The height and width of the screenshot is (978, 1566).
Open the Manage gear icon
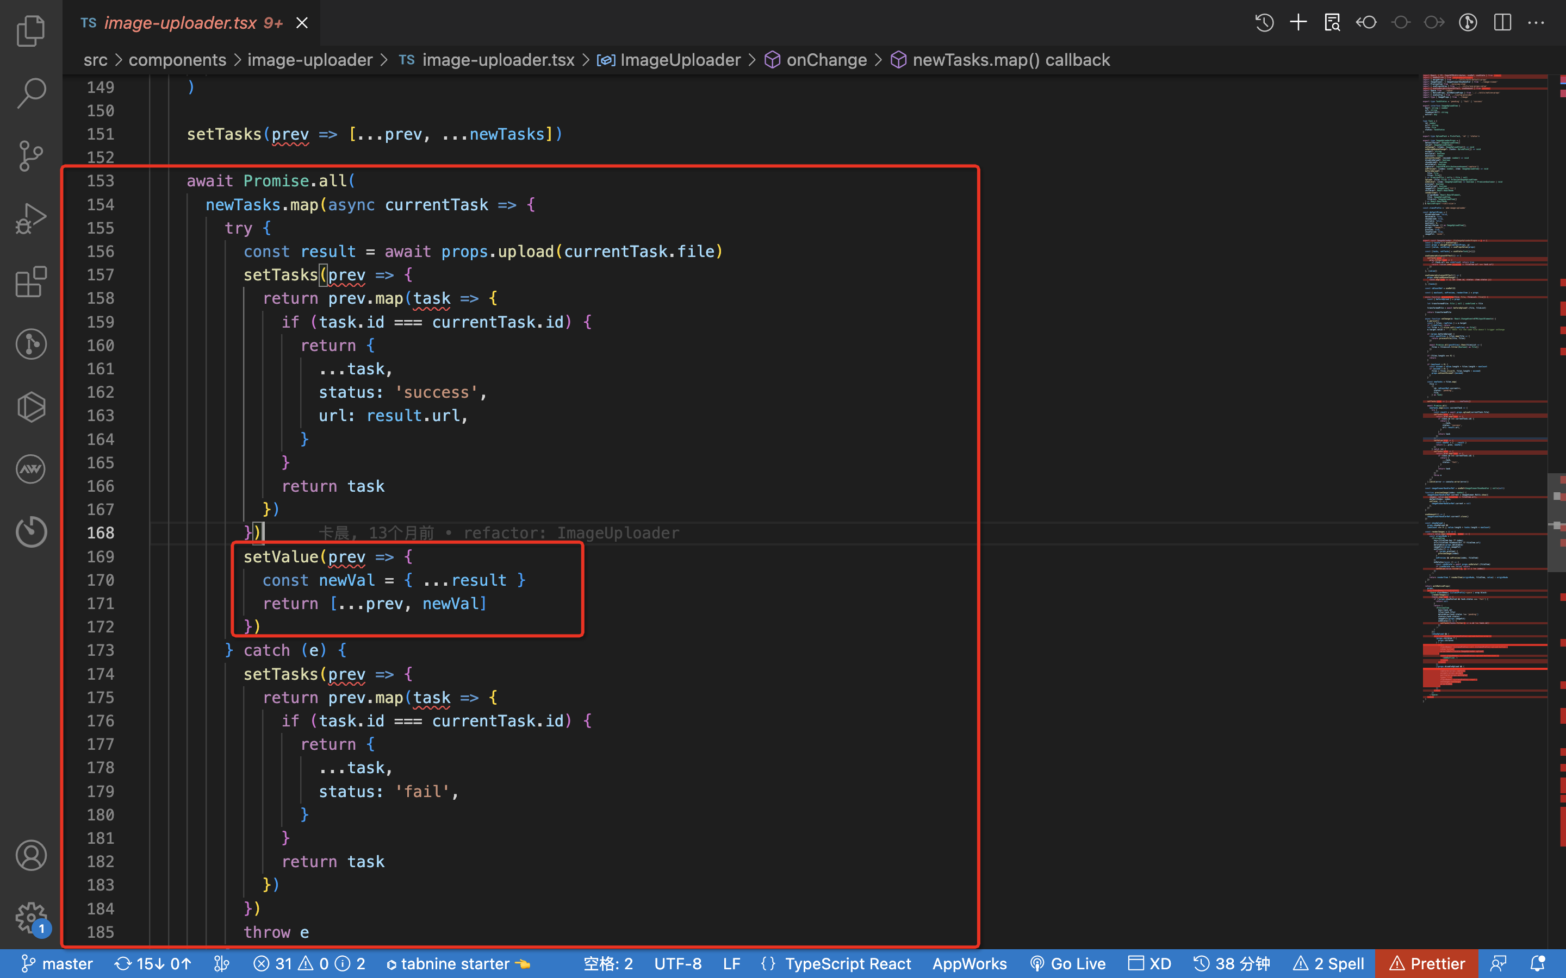click(x=31, y=918)
